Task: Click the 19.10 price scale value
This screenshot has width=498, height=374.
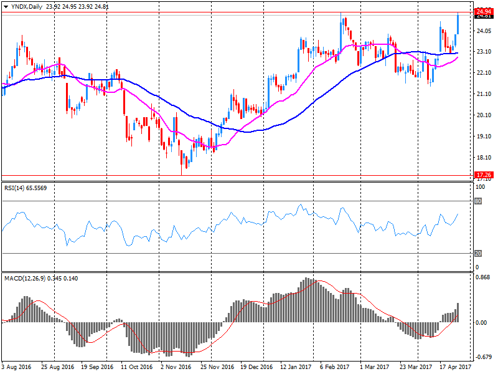Action: point(484,136)
